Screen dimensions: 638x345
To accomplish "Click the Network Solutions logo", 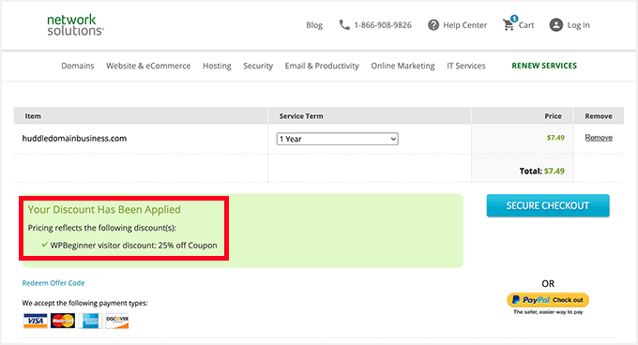I will 75,25.
